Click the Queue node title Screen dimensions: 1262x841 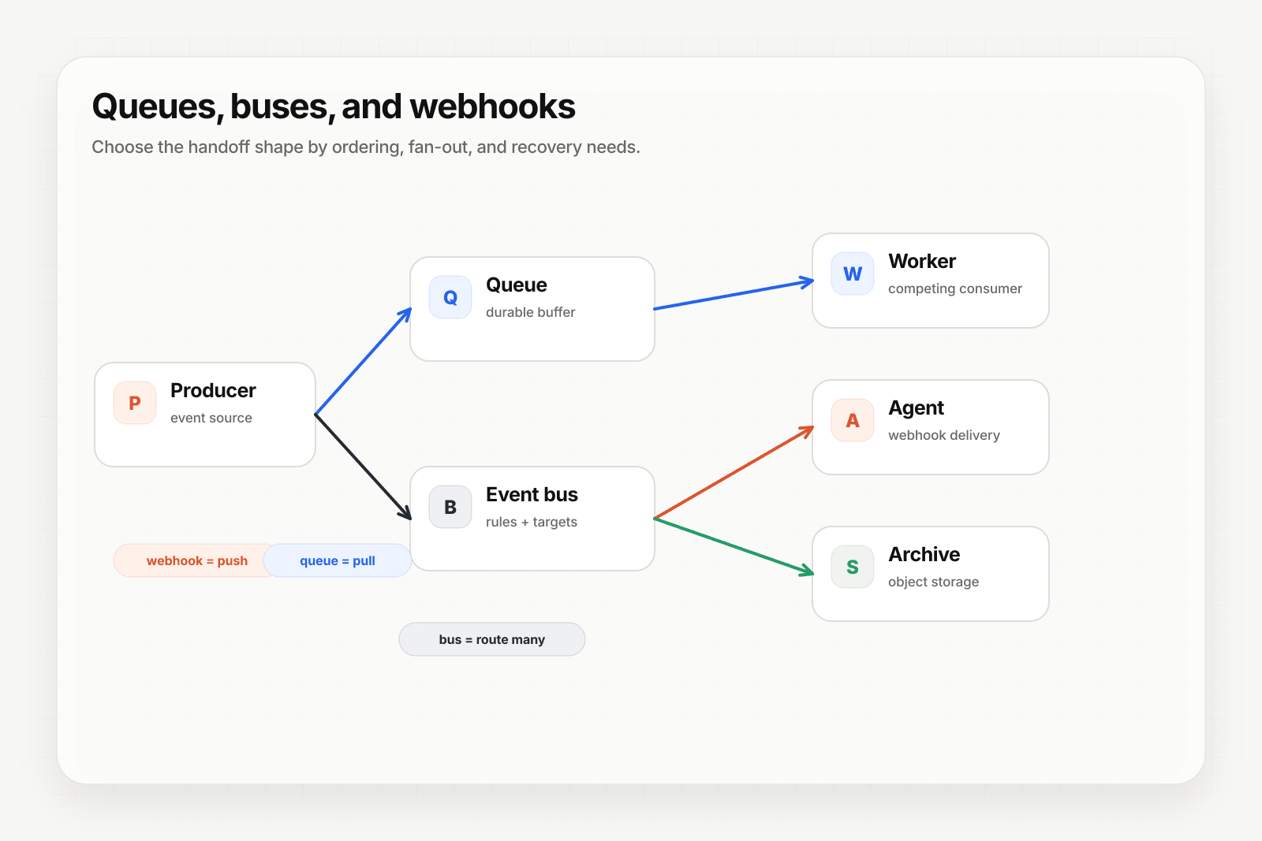click(517, 285)
